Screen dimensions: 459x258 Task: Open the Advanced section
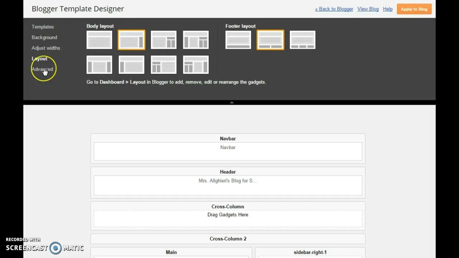[42, 69]
